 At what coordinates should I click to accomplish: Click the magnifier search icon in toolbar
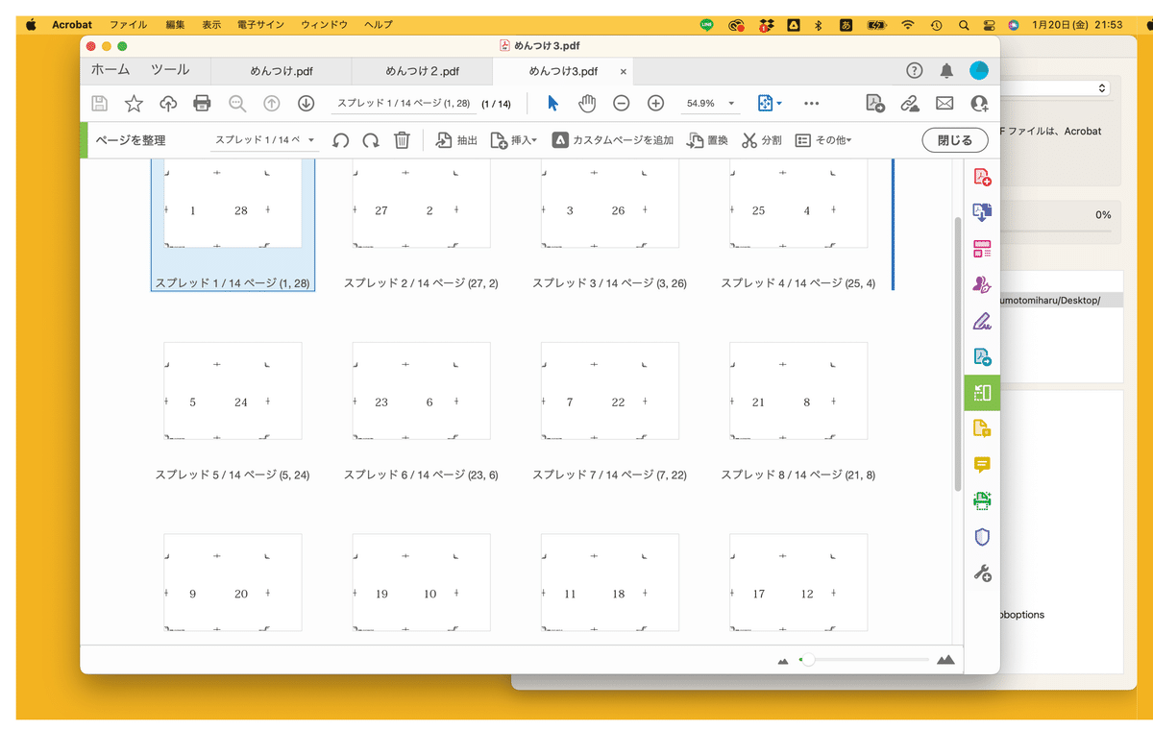pyautogui.click(x=237, y=103)
